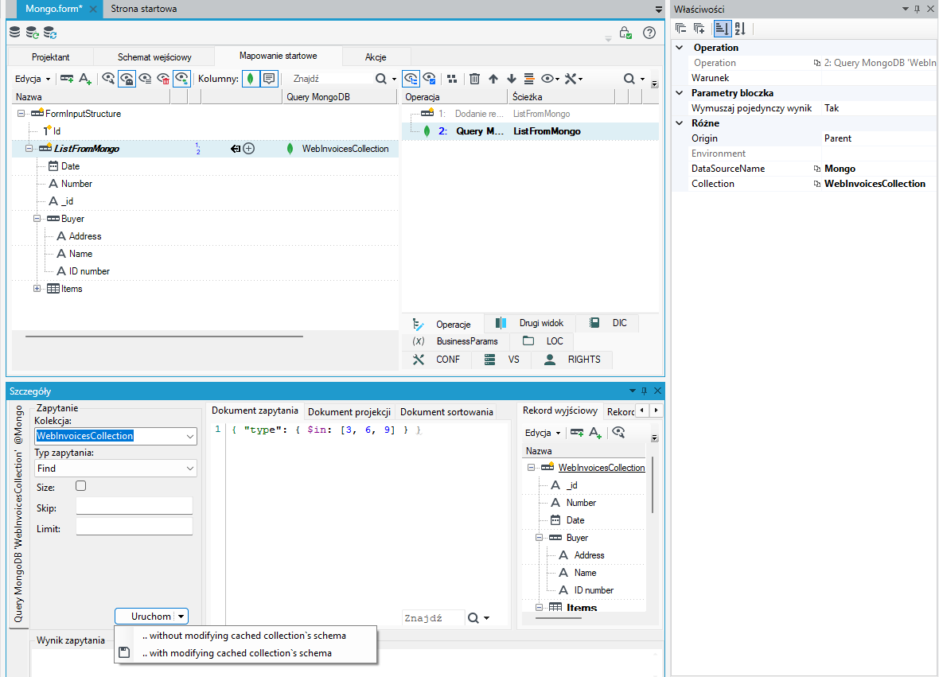Select 'without modifying cached collection's schema' option
This screenshot has width=939, height=677.
[246, 636]
